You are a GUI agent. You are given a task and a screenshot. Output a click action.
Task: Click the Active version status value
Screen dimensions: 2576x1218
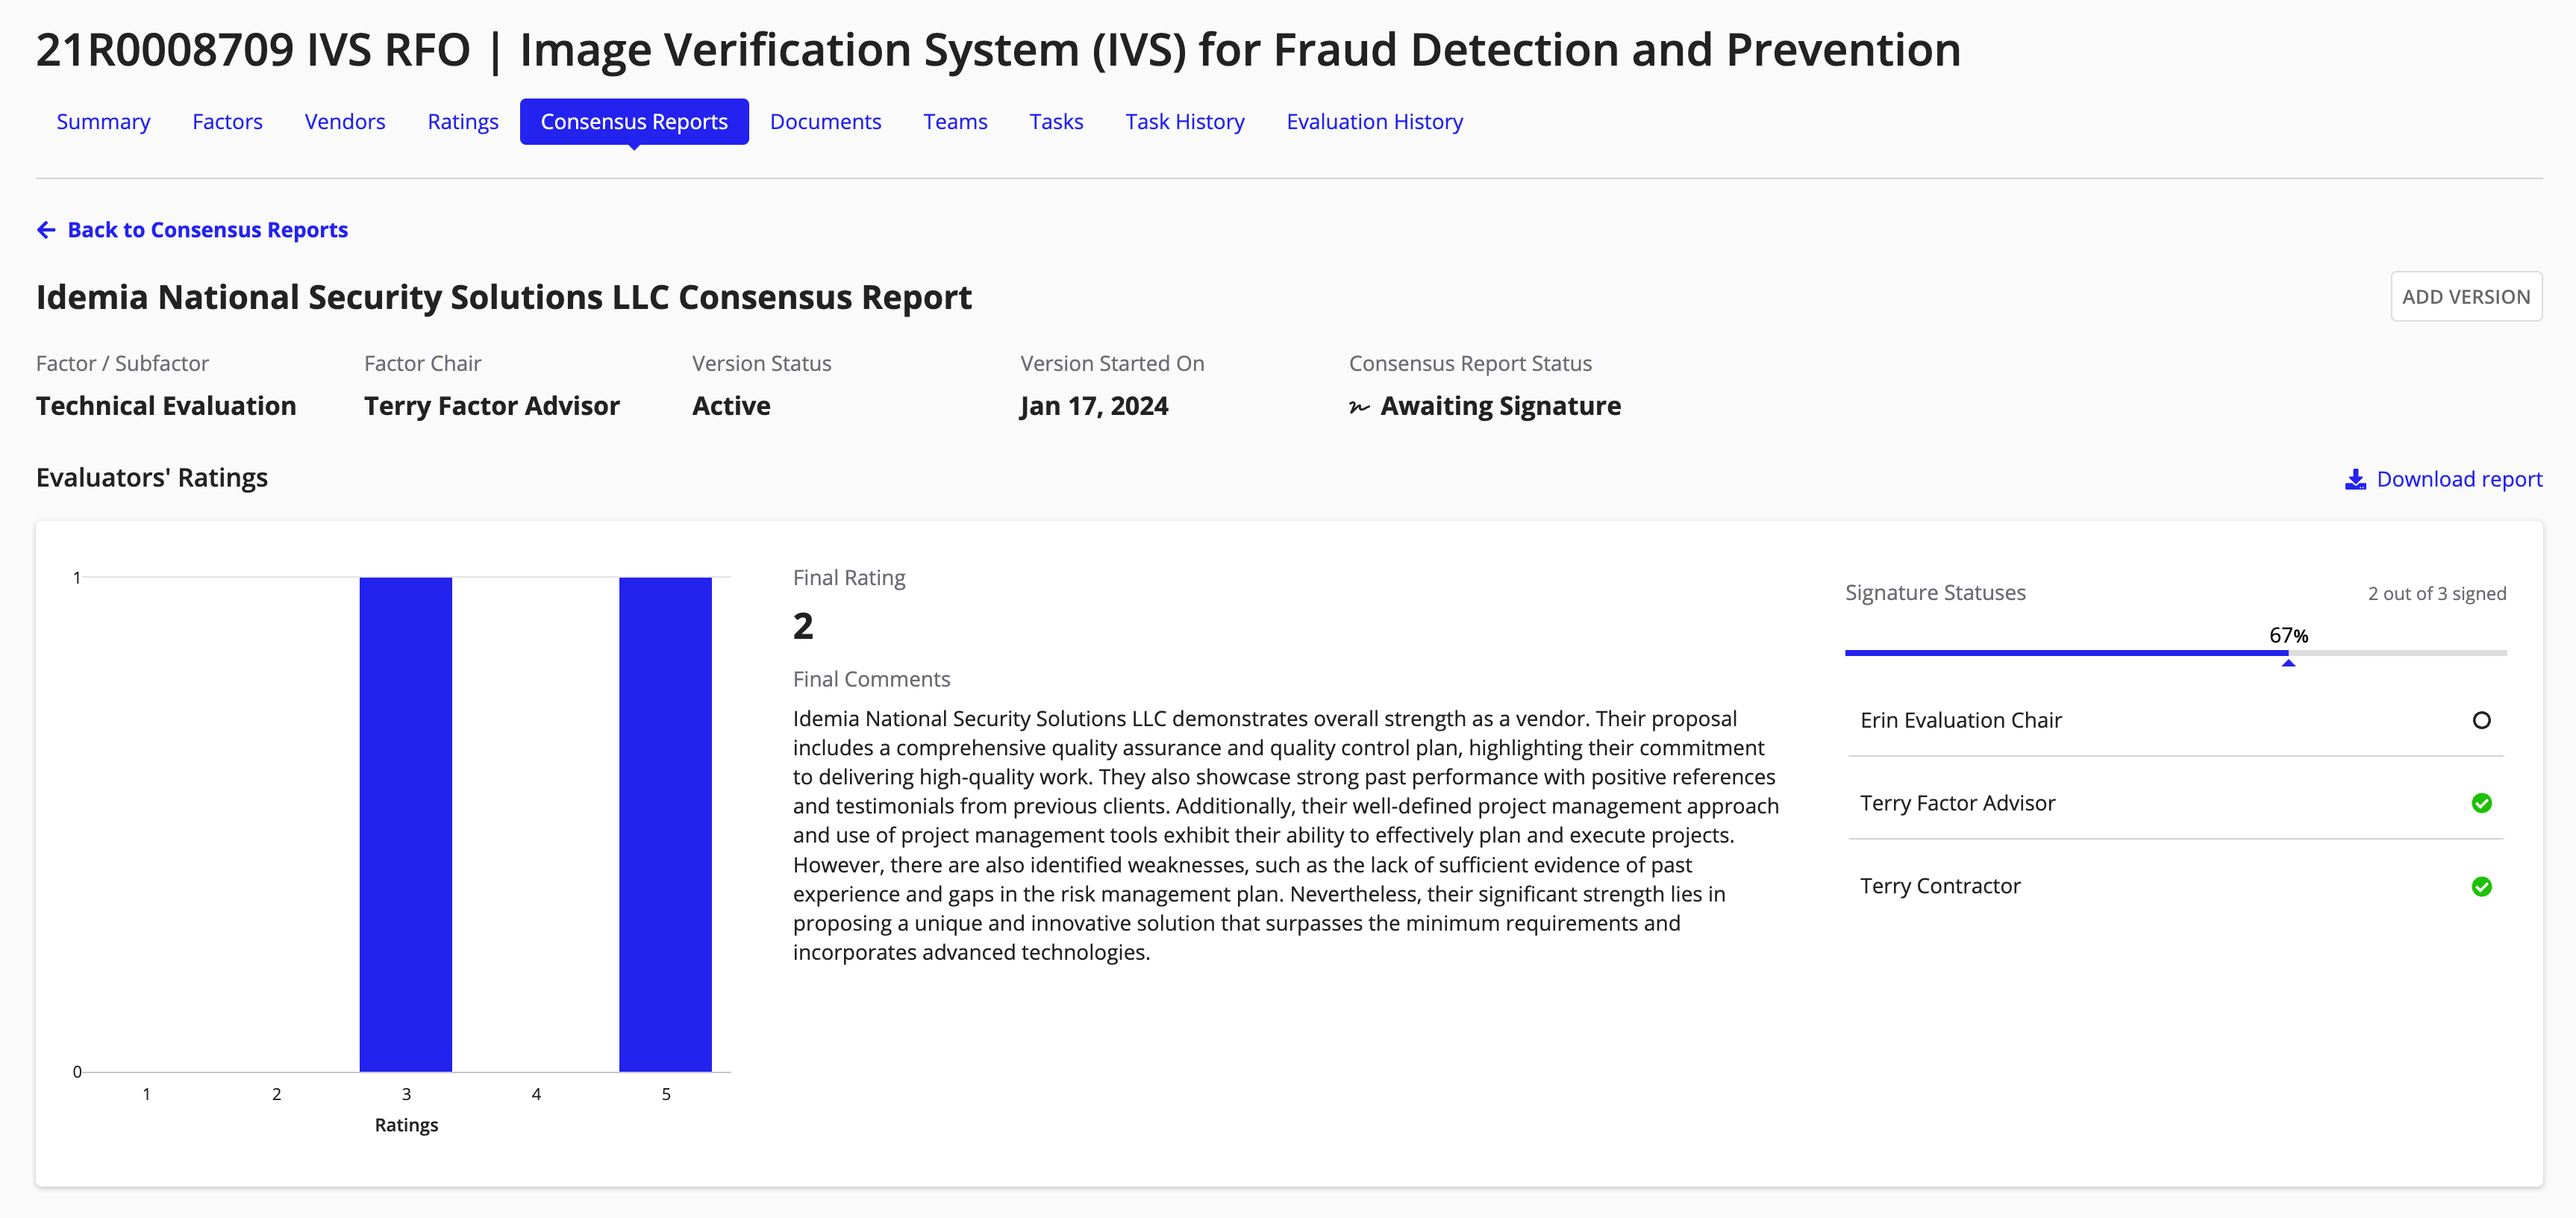pos(731,407)
